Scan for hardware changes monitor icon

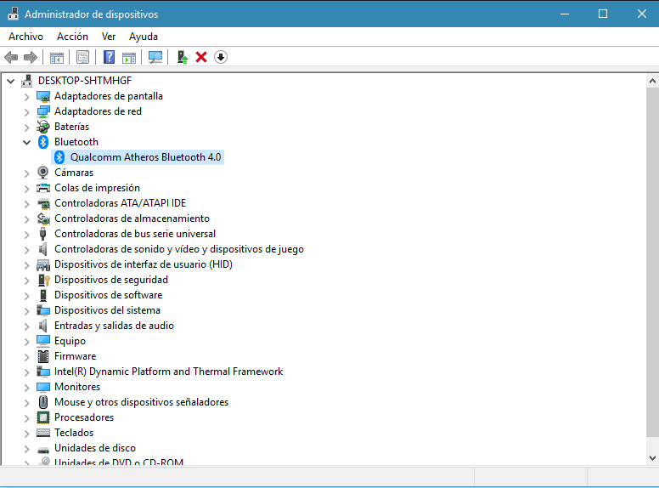155,57
